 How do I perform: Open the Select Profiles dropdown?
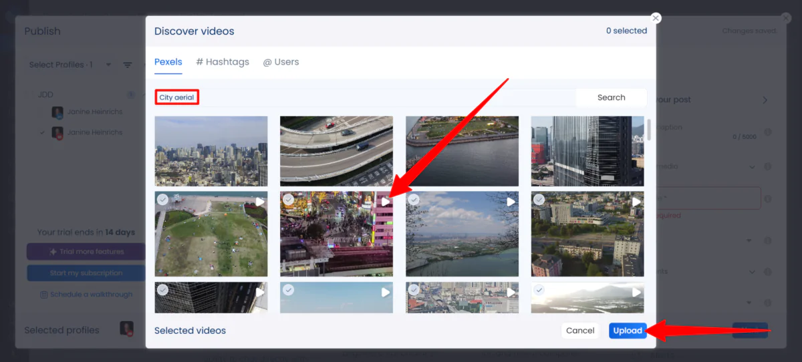coord(70,65)
